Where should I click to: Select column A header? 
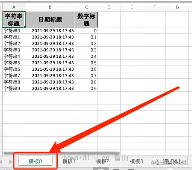(14, 7)
